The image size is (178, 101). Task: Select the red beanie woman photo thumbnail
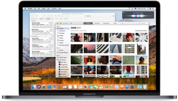point(128,37)
